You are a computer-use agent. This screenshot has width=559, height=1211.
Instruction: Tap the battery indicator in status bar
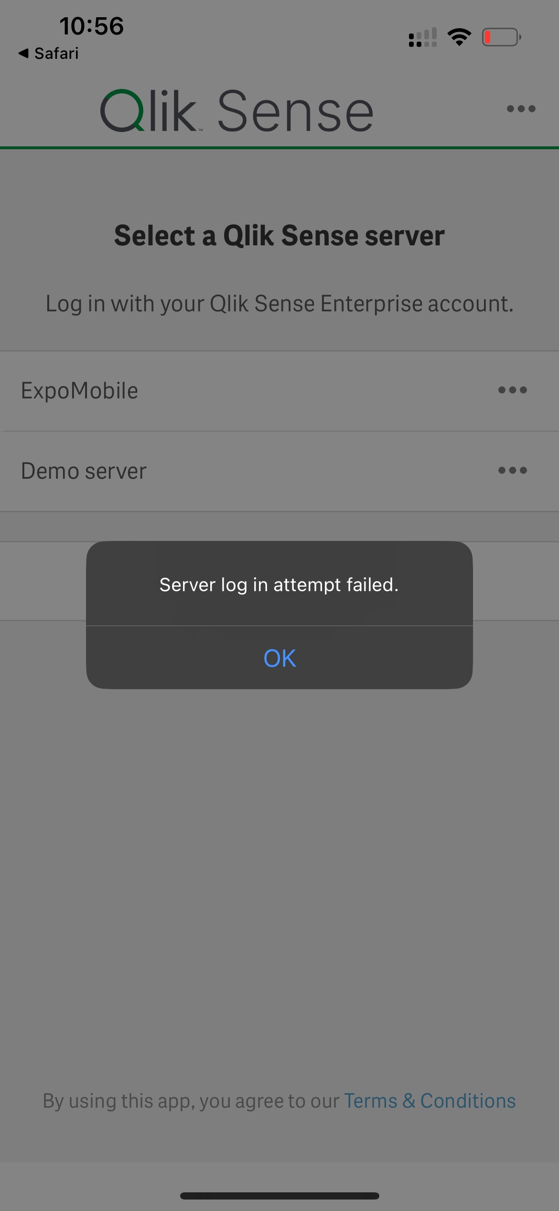point(501,37)
